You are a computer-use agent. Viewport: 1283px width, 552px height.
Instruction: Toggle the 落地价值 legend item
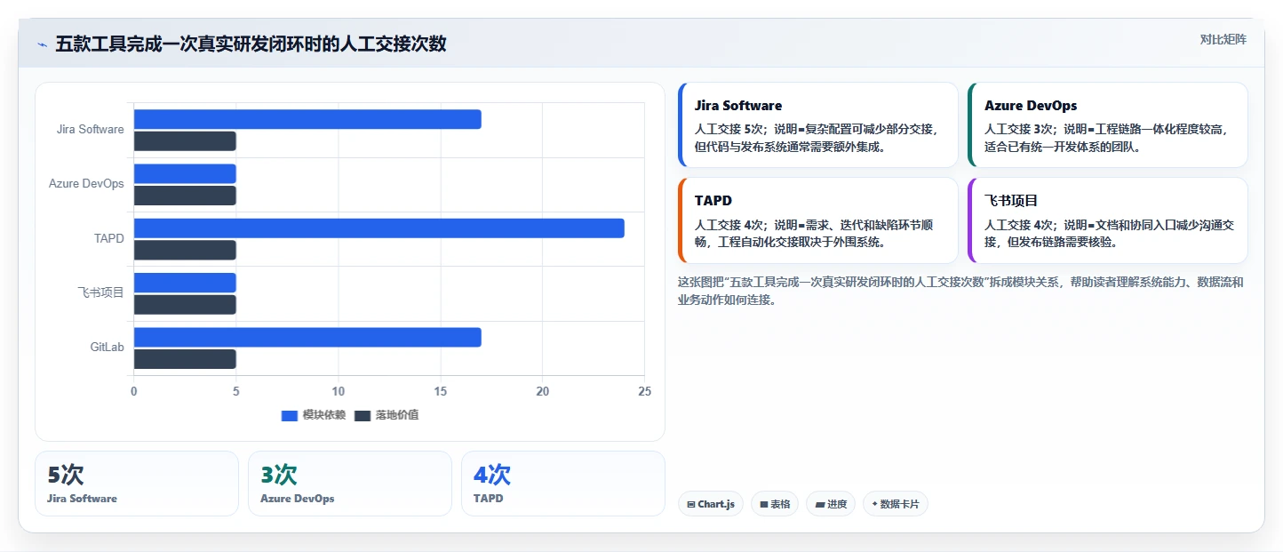pos(386,415)
